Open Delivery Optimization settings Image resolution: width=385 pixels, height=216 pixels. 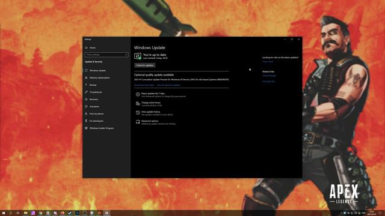tap(99, 78)
